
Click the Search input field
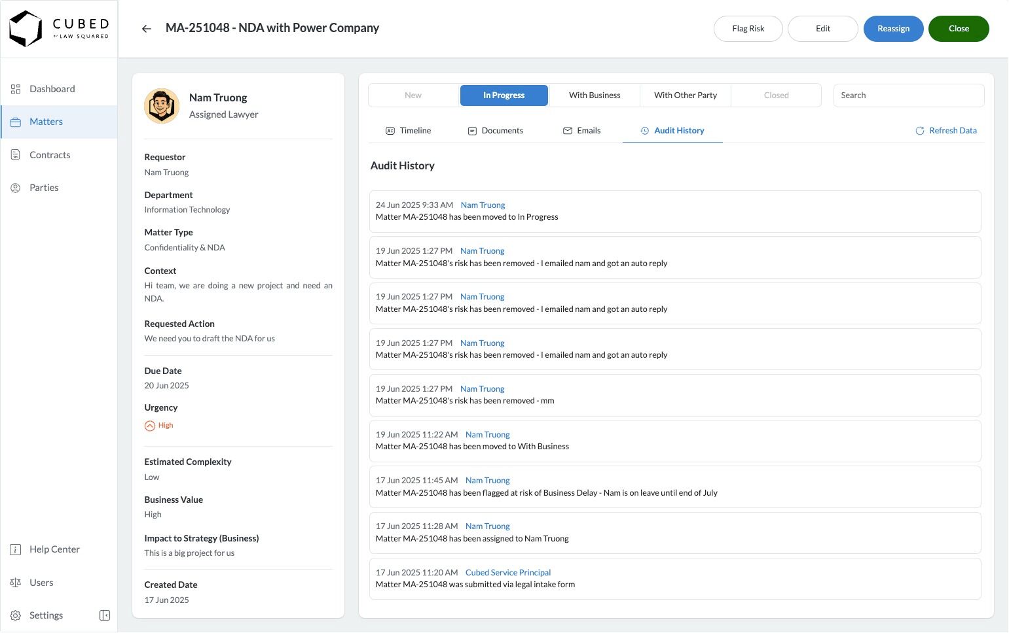[x=908, y=95]
